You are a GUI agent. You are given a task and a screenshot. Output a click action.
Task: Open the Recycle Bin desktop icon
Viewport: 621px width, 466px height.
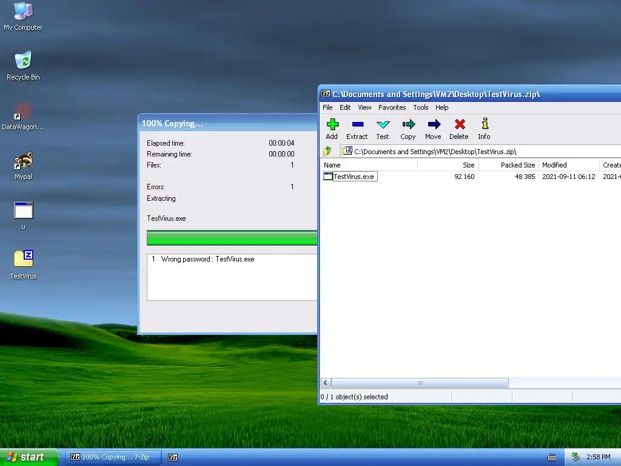point(23,66)
